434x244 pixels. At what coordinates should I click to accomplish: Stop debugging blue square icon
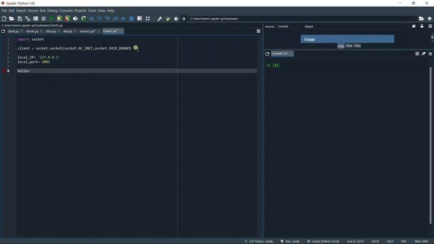coord(132,18)
